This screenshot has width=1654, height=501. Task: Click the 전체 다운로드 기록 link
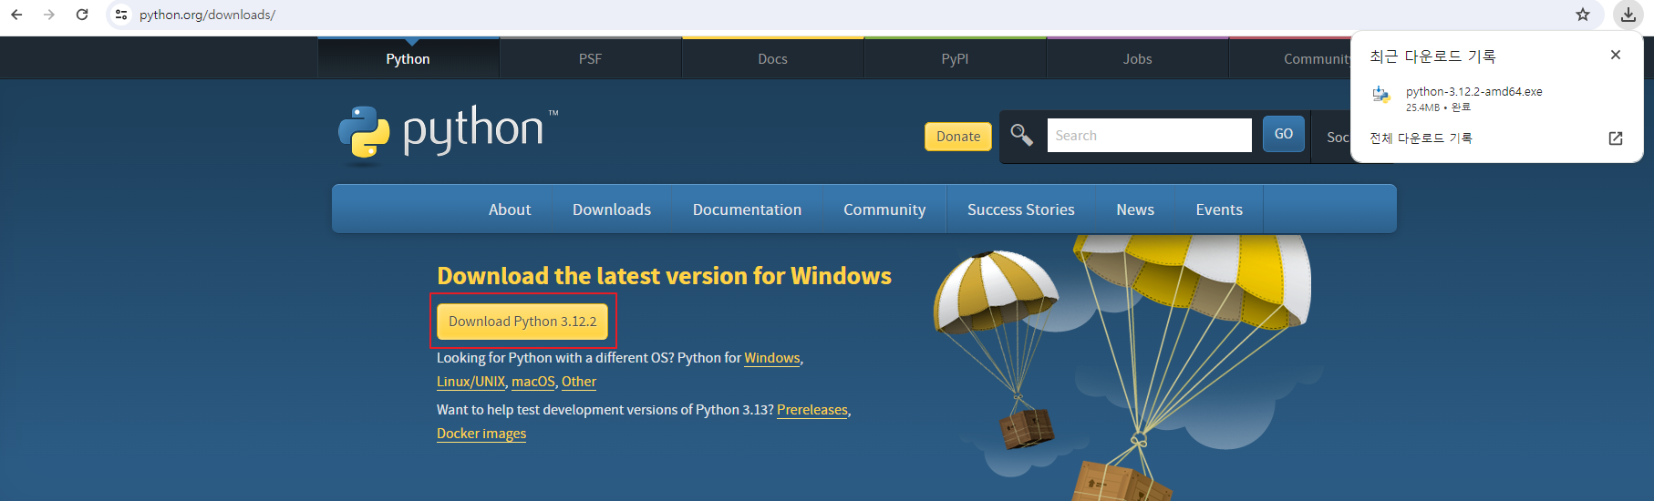pos(1421,138)
